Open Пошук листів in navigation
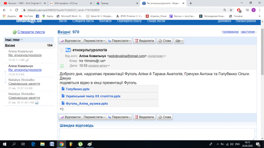This screenshot has height=148, width=264. [x=156, y=21]
